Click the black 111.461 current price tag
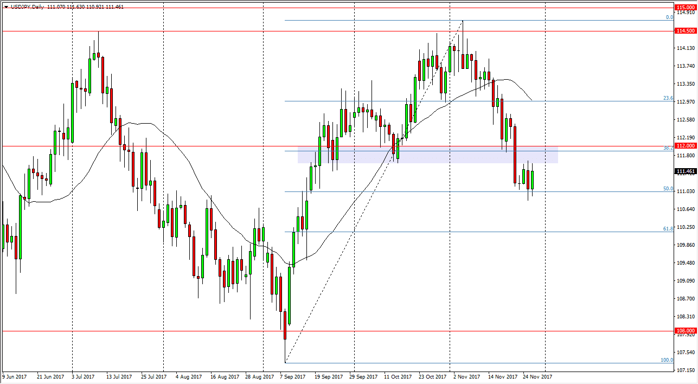Screen dimensions: 698x384 (683, 171)
